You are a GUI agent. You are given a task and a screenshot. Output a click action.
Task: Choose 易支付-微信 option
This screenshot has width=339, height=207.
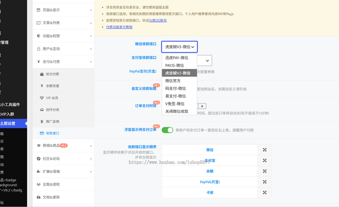click(179, 96)
